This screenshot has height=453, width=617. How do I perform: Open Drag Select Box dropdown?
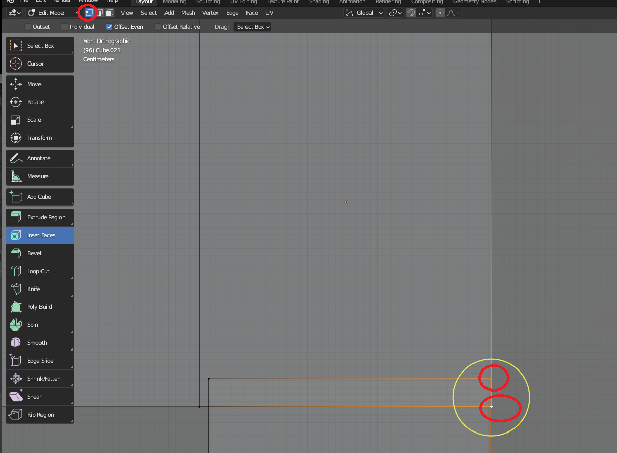pos(252,27)
